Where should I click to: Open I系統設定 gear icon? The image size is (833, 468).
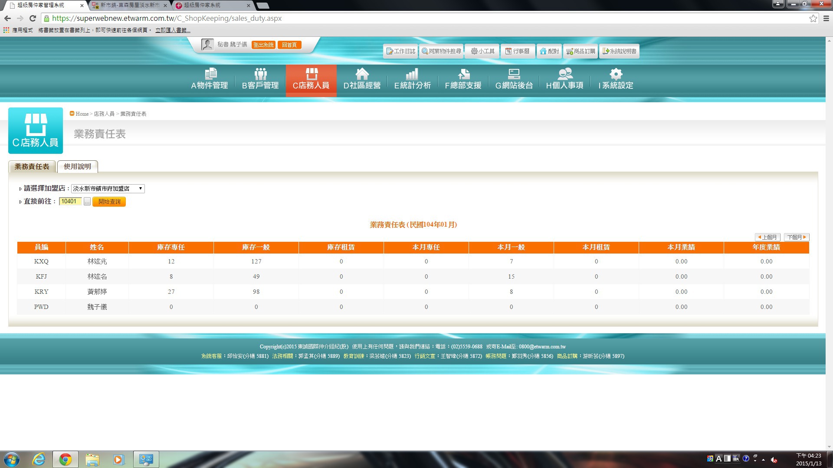pos(616,74)
